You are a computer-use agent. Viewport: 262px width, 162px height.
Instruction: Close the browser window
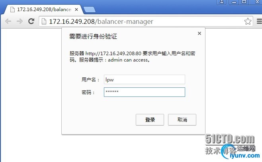[257, 2]
